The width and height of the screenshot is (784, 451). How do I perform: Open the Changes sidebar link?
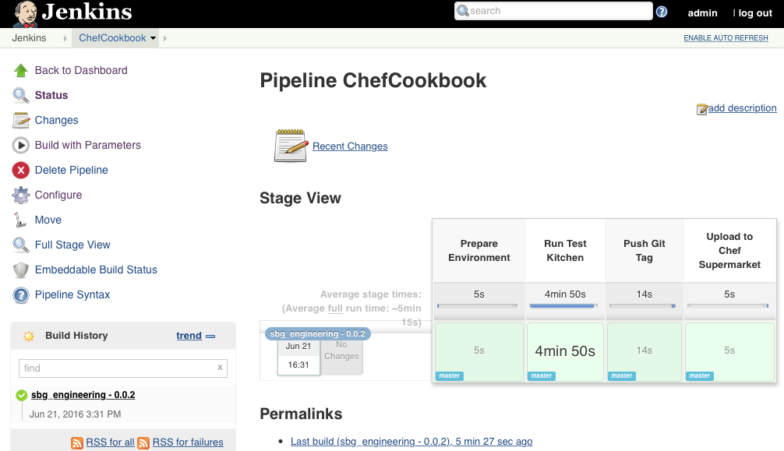click(x=56, y=121)
